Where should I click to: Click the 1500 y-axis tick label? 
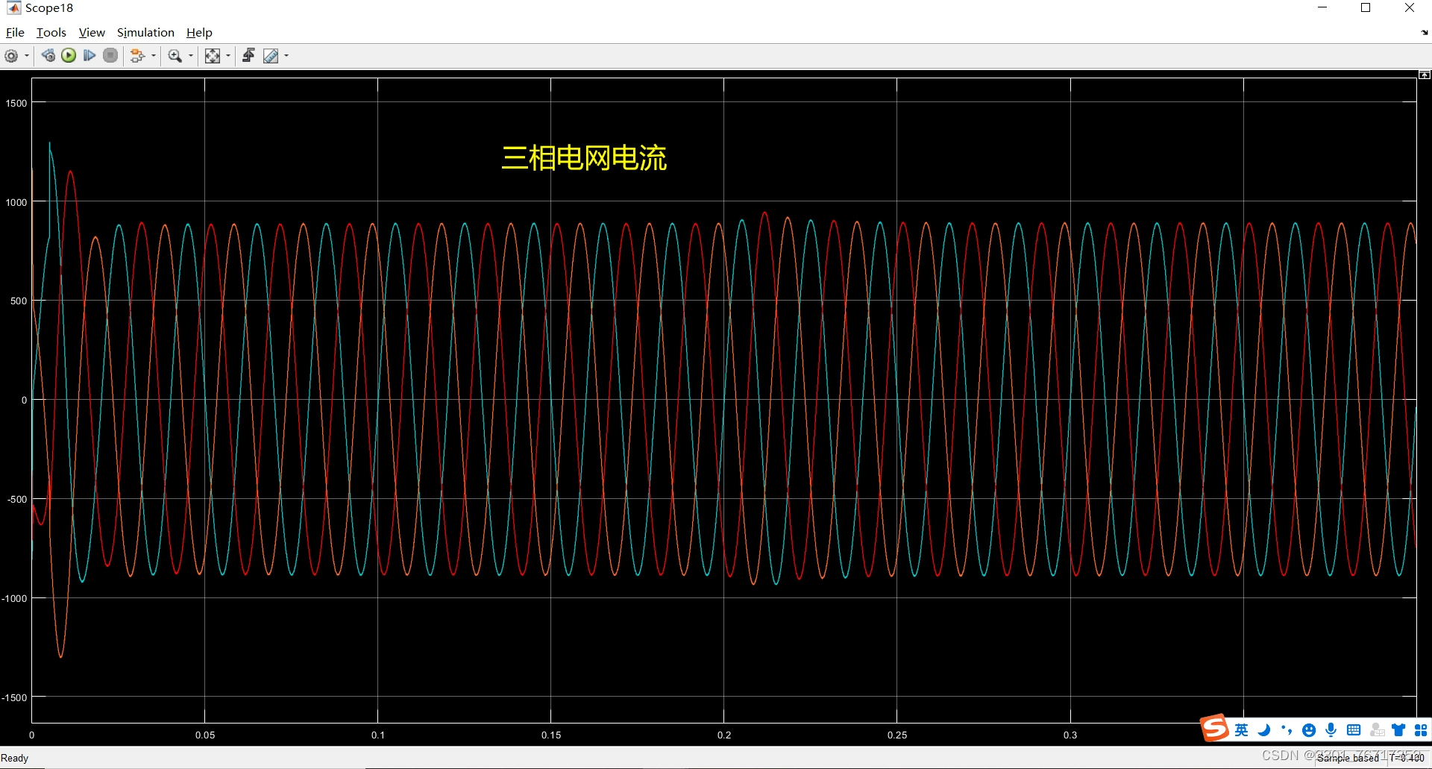16,103
